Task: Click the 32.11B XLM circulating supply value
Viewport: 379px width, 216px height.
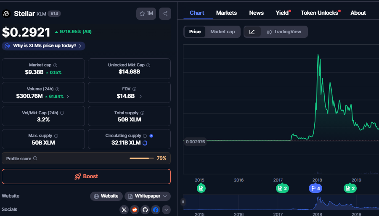Action: coord(126,142)
